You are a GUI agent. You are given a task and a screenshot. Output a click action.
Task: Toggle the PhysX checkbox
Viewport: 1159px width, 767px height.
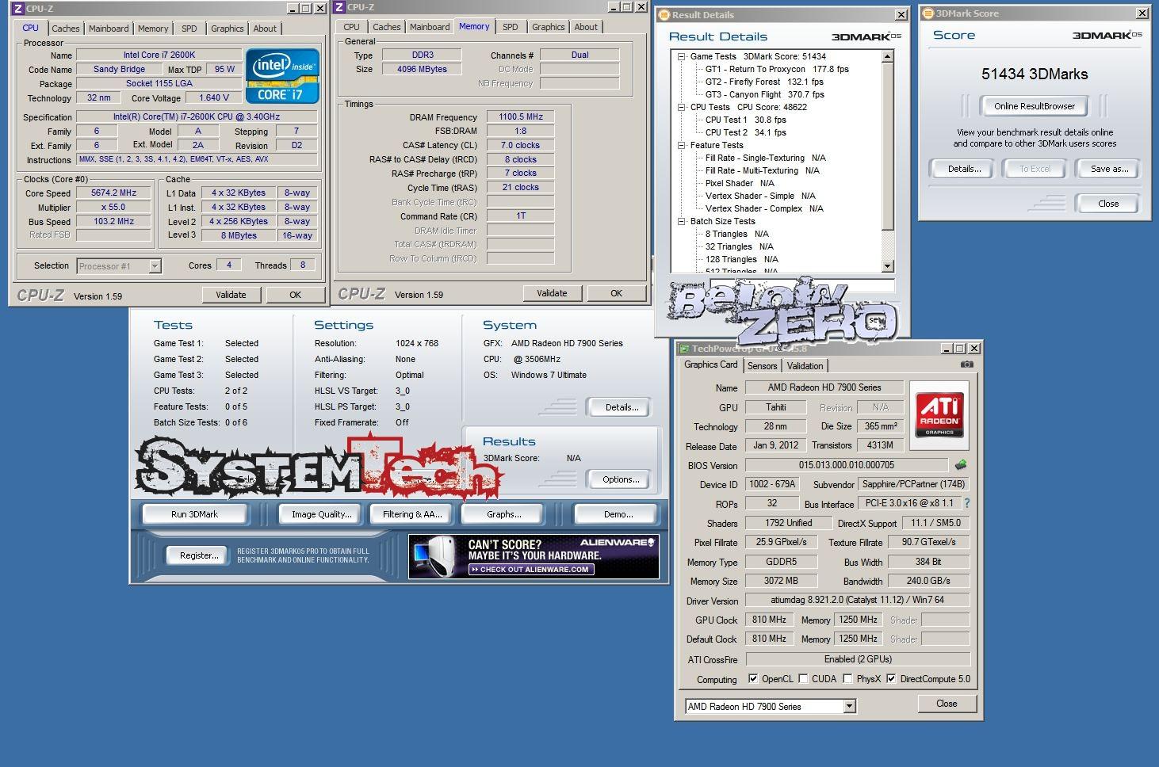point(847,679)
